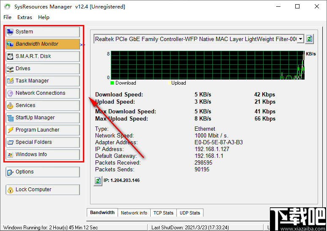Click the Drives icon
Screen dimensions: 327x231
pos(10,69)
